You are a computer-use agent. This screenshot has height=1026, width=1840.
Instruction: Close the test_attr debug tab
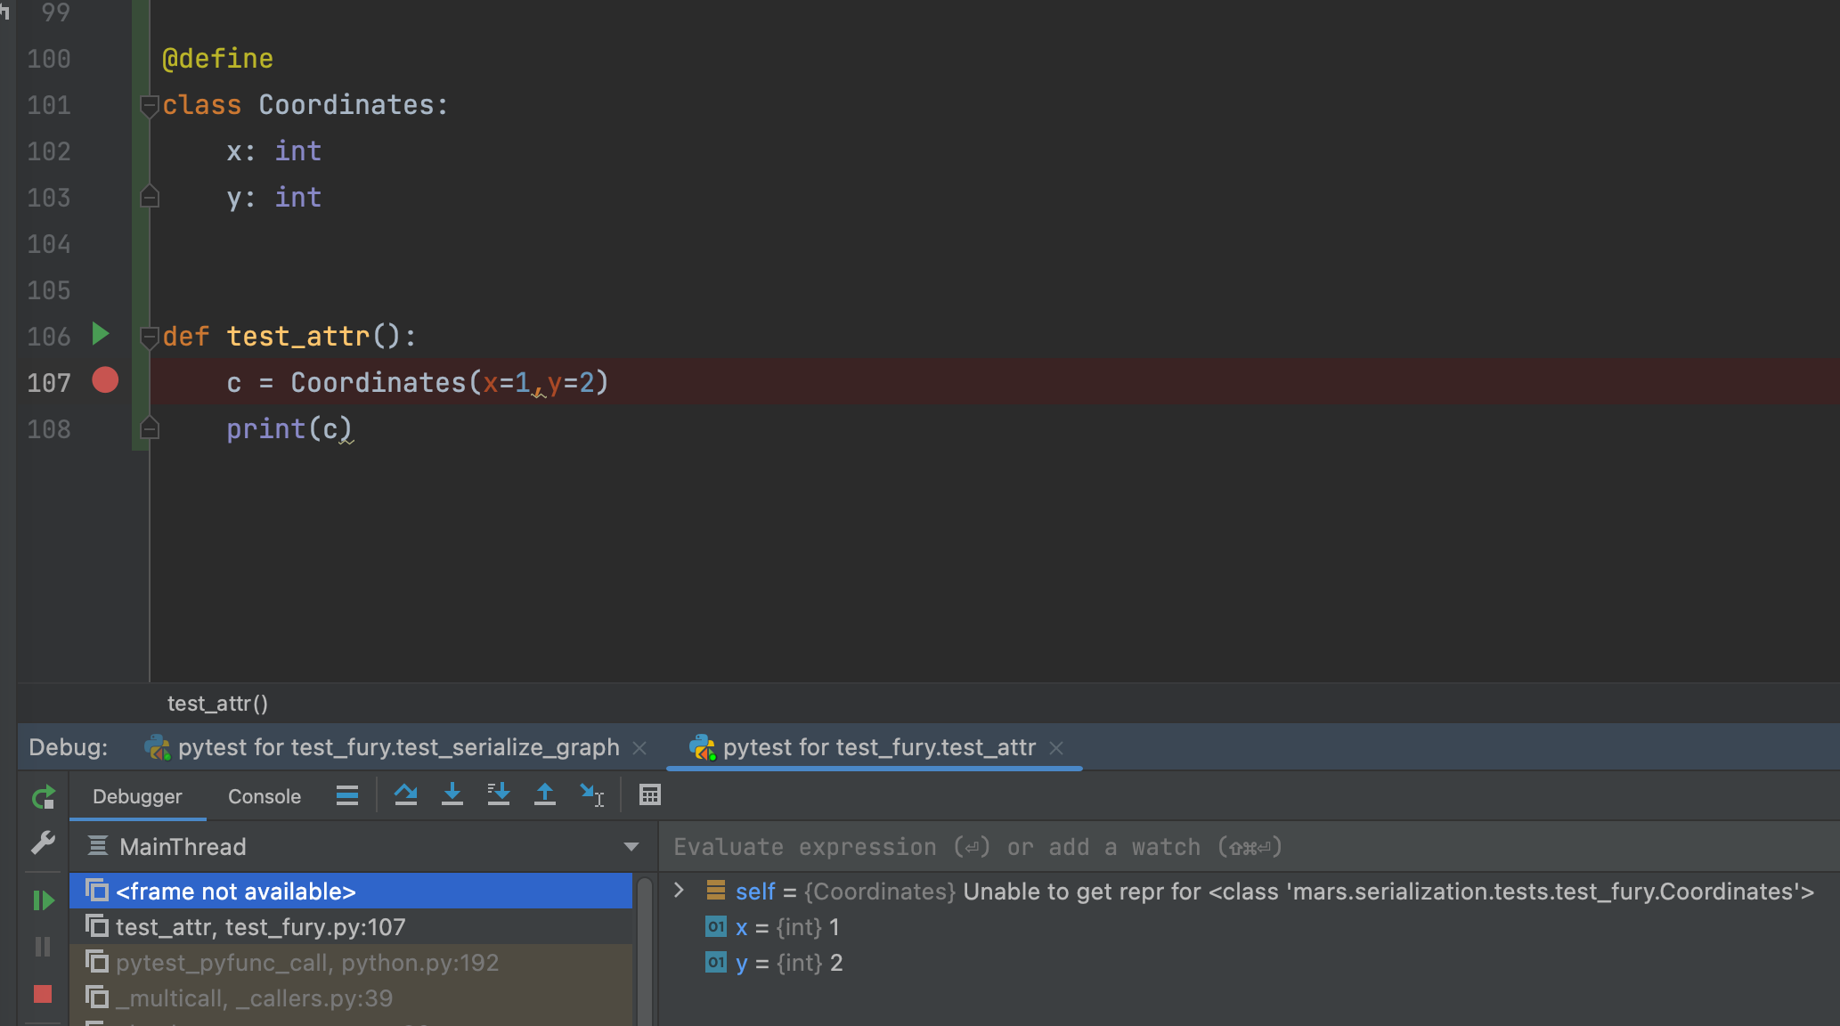click(1056, 748)
